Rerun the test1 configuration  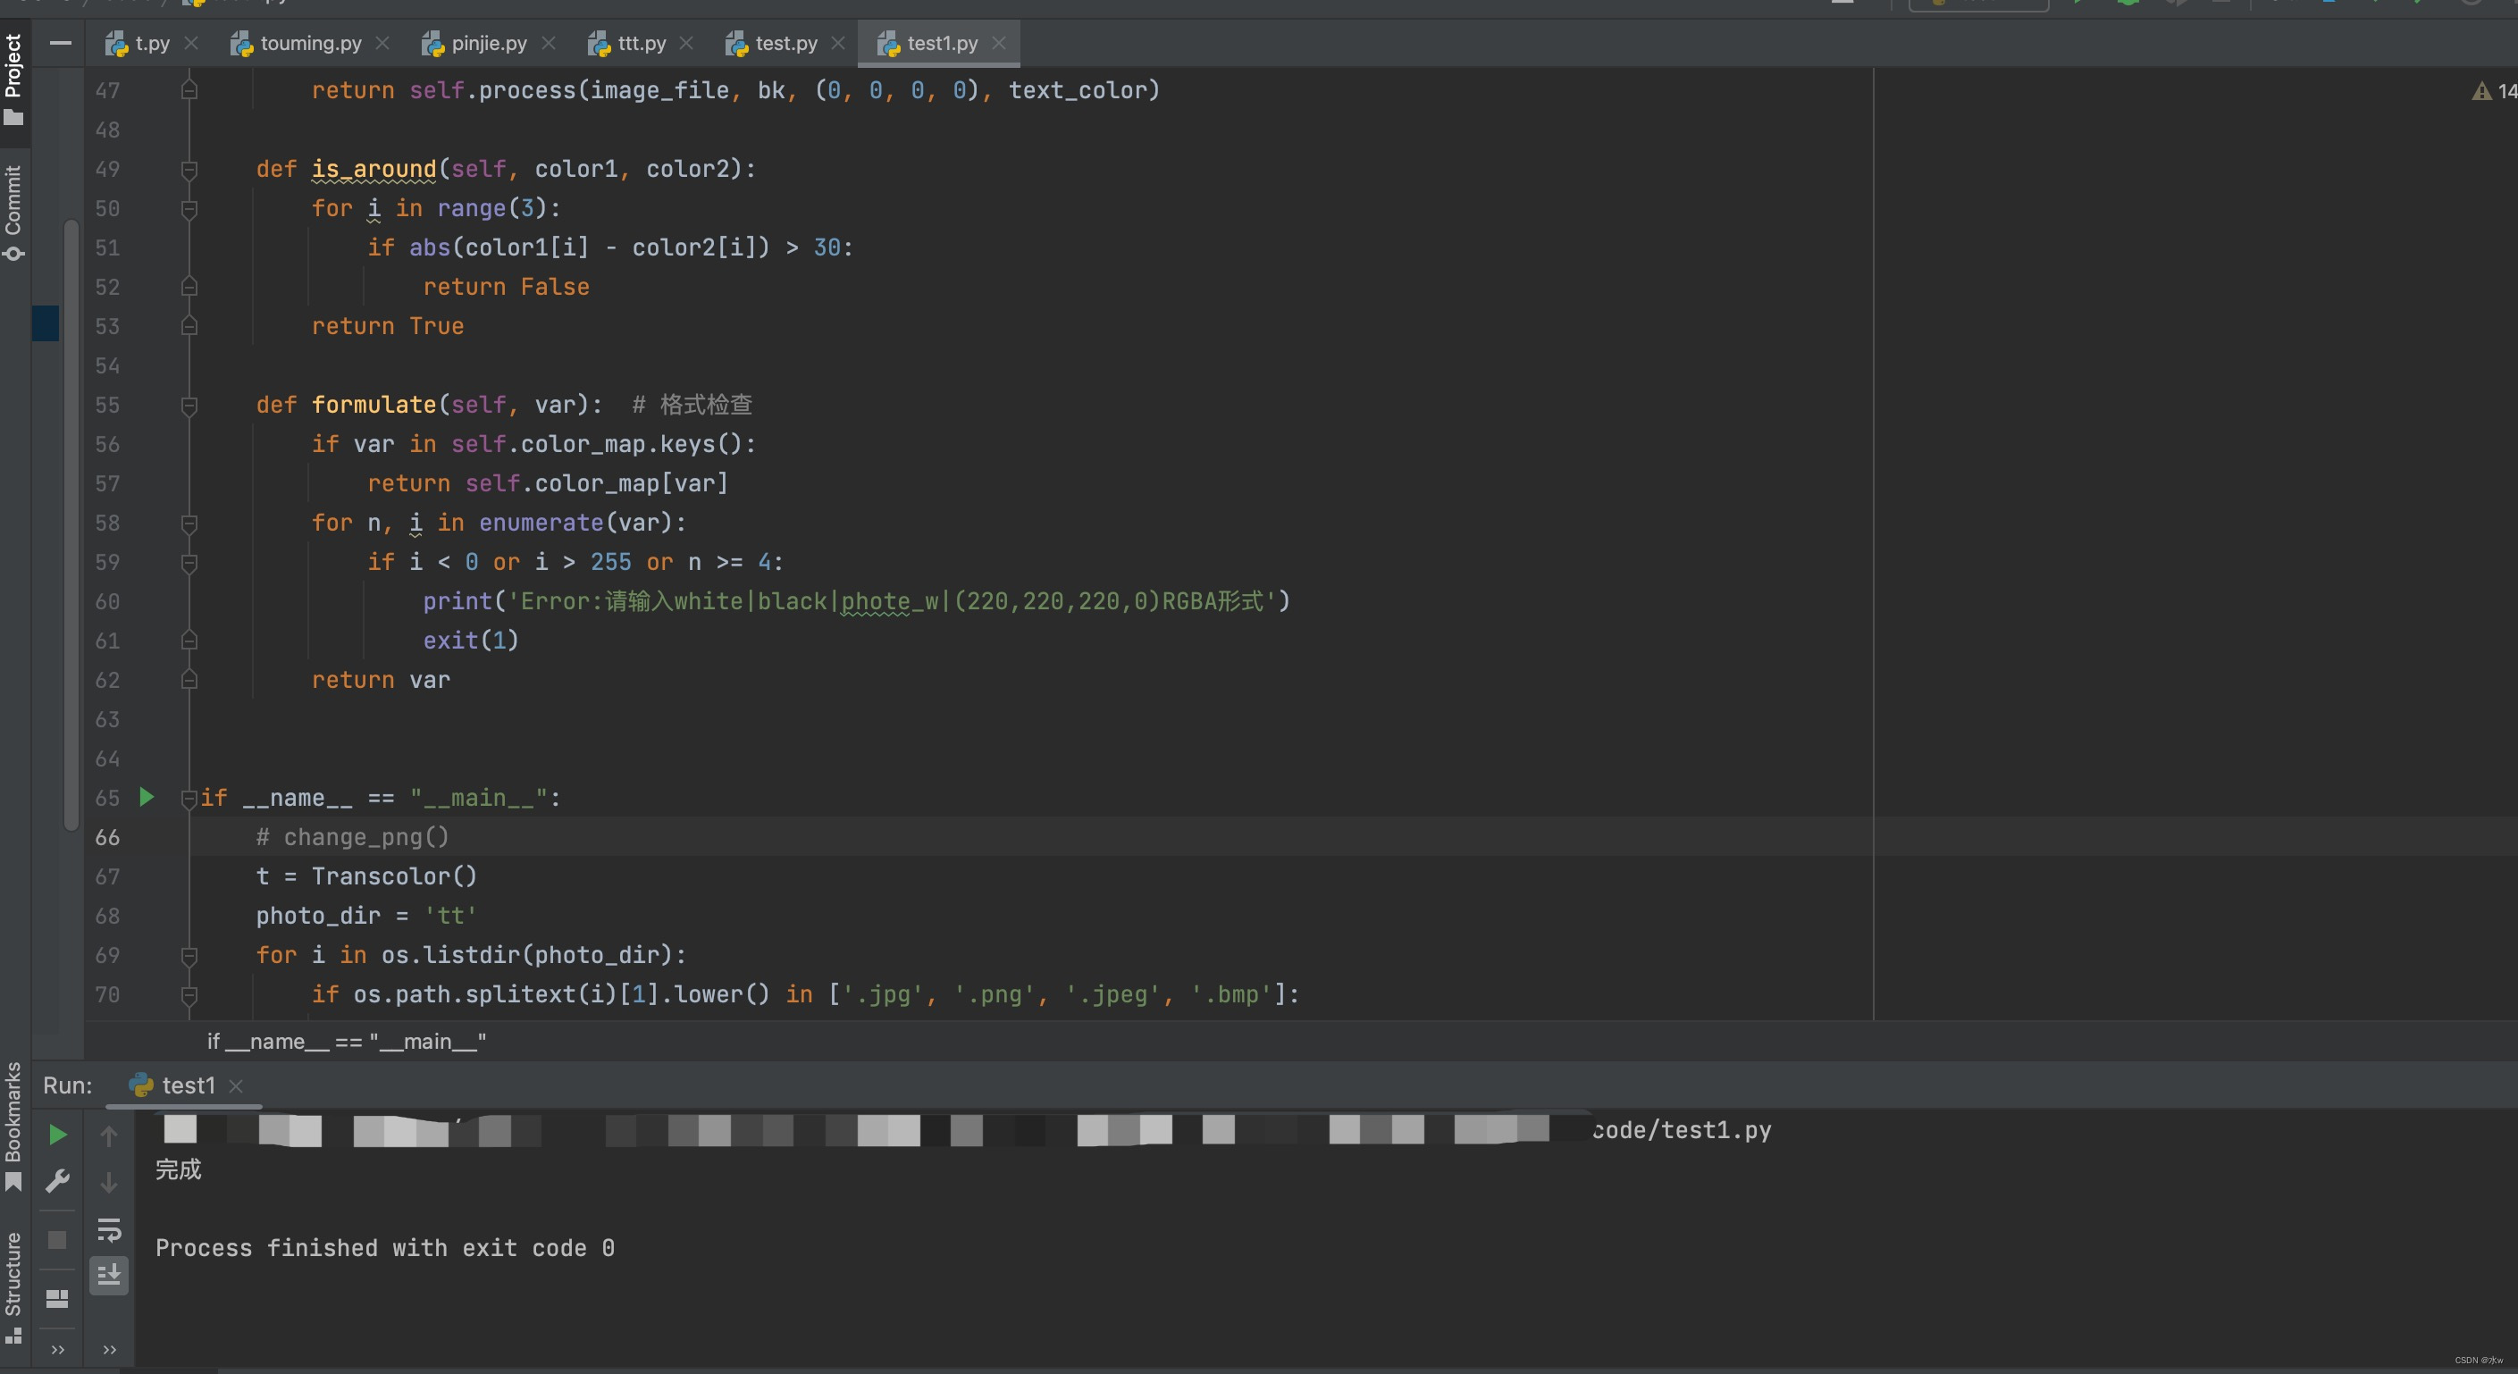click(56, 1135)
